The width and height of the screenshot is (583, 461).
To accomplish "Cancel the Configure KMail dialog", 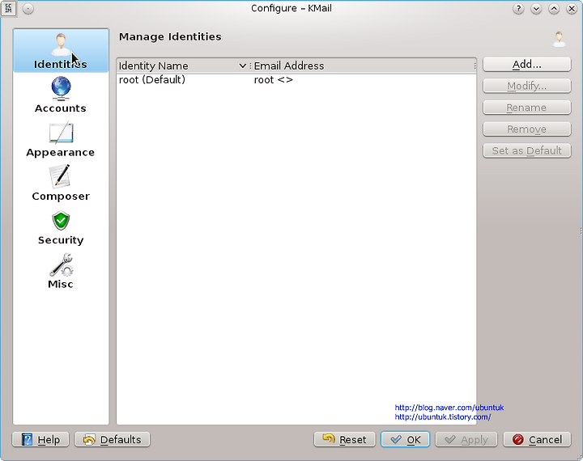I will tap(538, 439).
